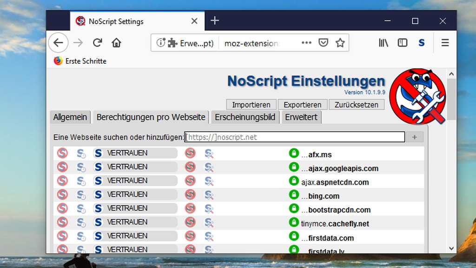The image size is (476, 268).
Task: Focus the website search or add field
Action: (294, 137)
